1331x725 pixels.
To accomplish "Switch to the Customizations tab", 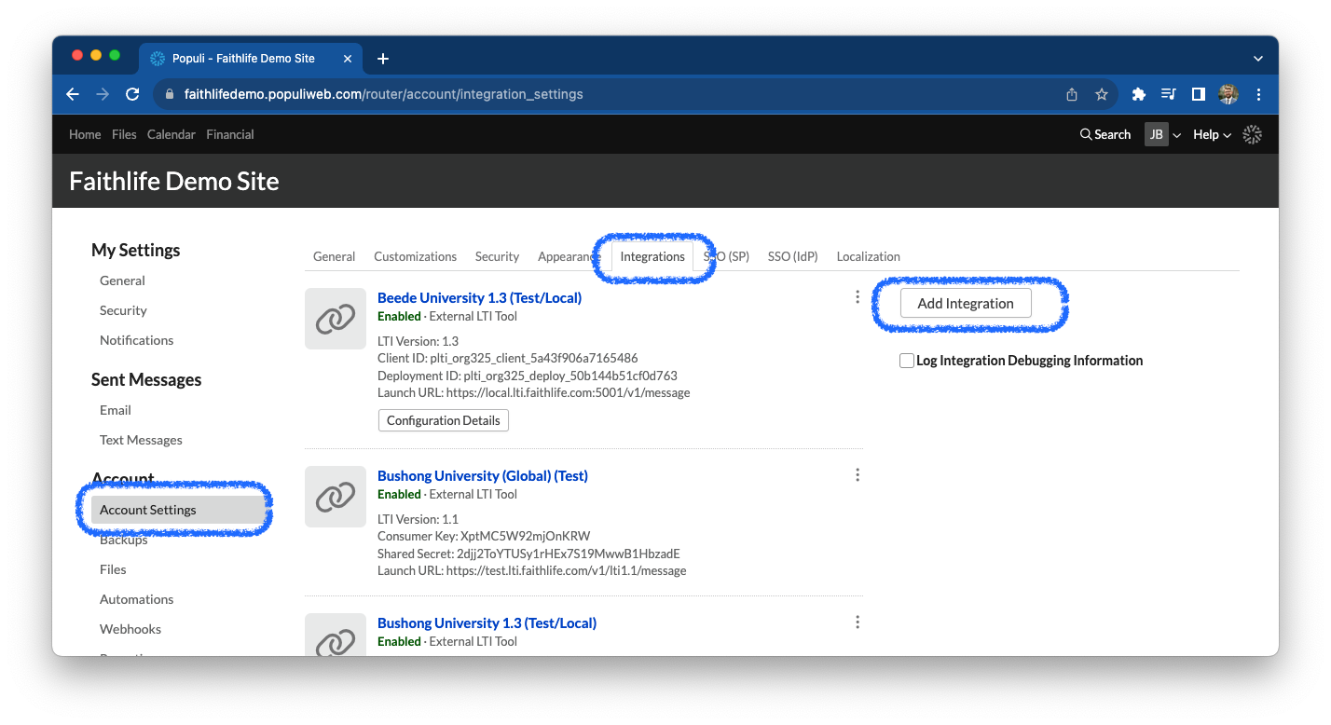I will coord(415,256).
